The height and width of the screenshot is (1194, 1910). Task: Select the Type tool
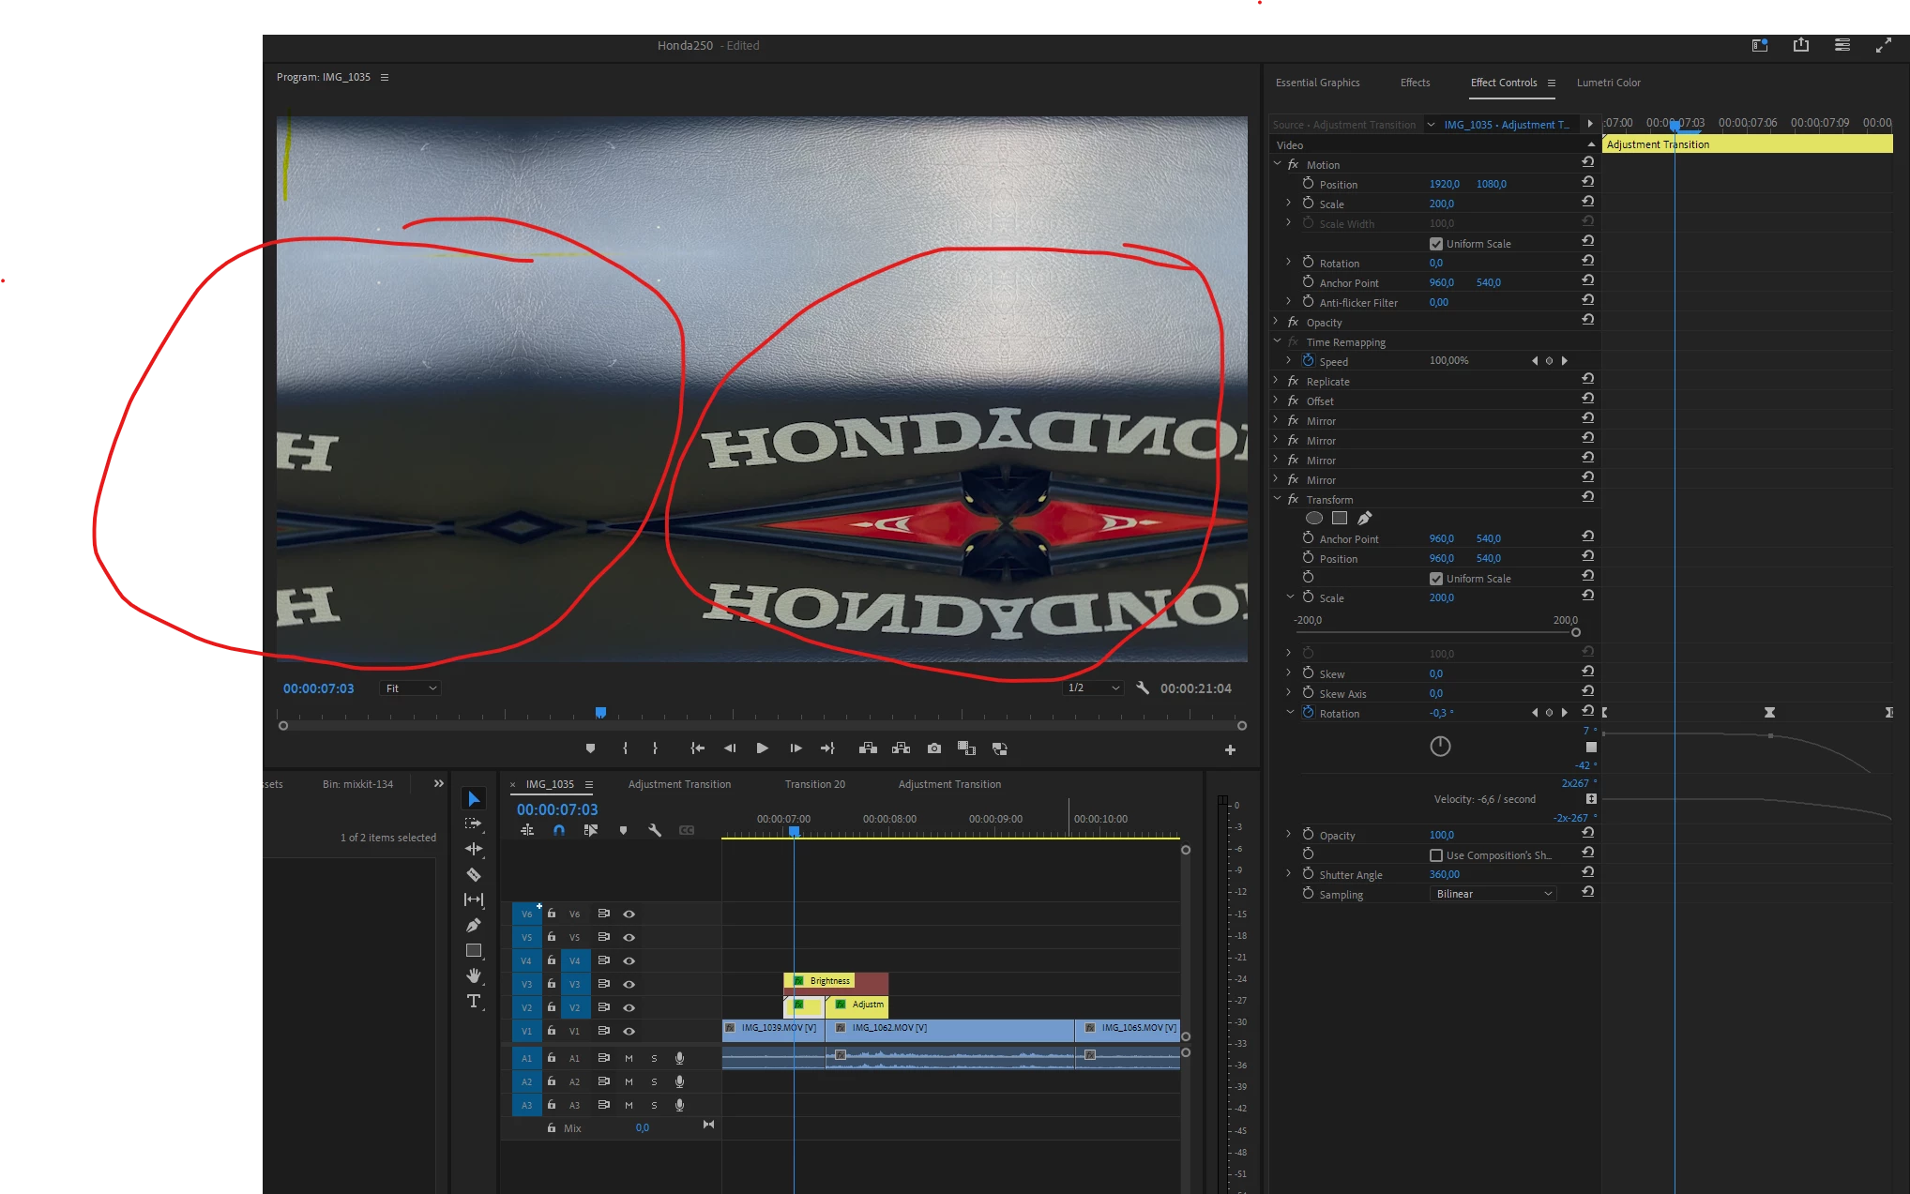[x=474, y=1001]
